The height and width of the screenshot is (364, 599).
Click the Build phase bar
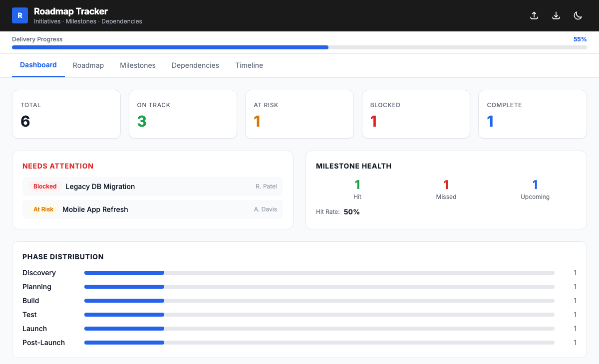click(319, 301)
